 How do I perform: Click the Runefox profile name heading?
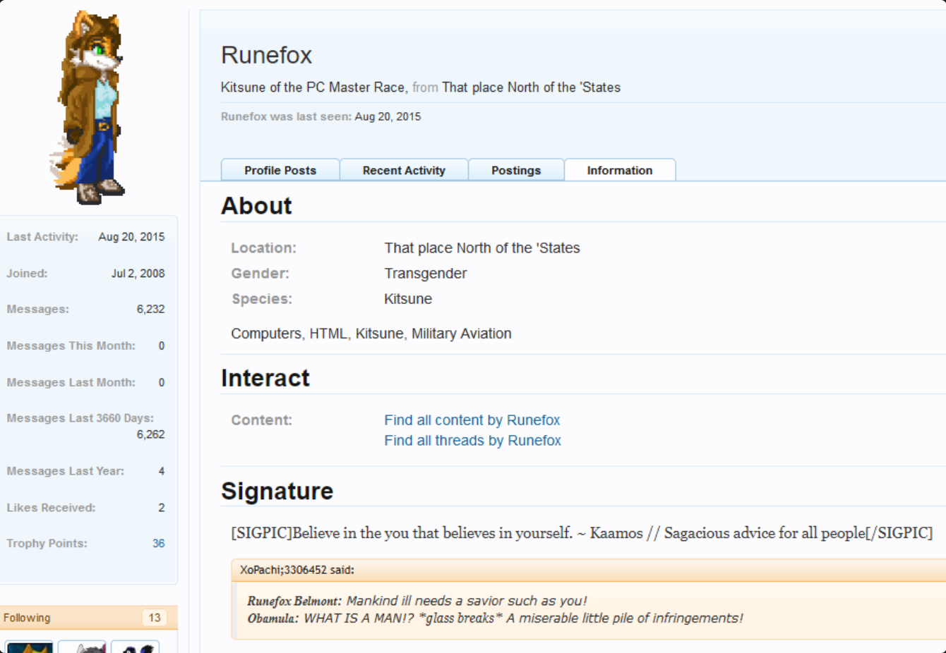[x=266, y=55]
